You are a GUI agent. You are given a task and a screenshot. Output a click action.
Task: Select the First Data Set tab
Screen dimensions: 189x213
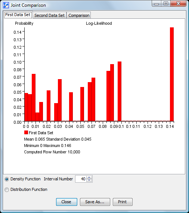tap(18, 15)
